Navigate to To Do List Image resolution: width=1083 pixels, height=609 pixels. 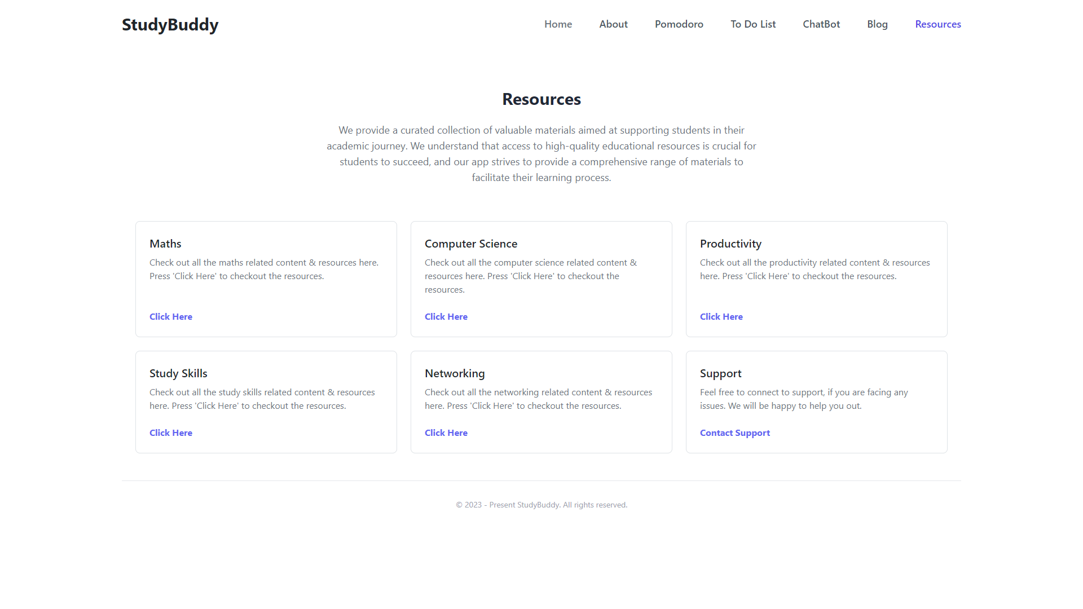[752, 24]
